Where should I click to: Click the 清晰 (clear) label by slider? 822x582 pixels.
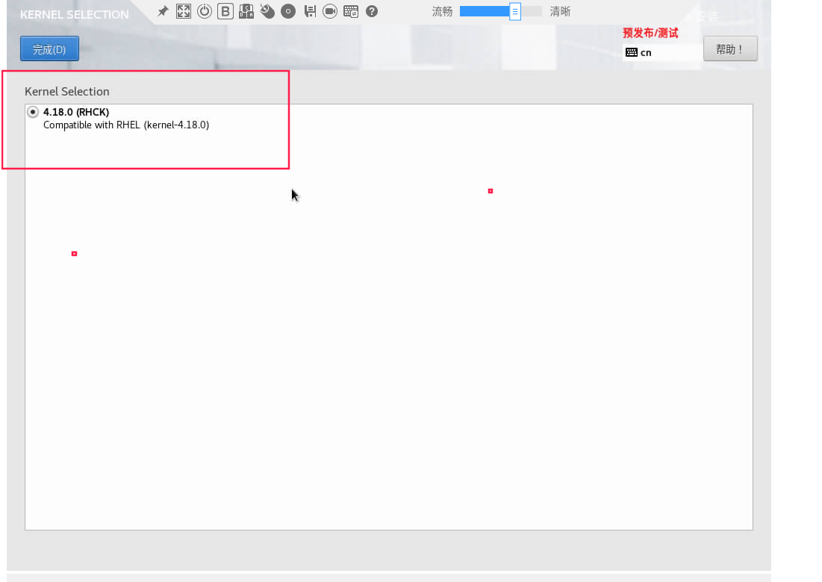(x=560, y=11)
